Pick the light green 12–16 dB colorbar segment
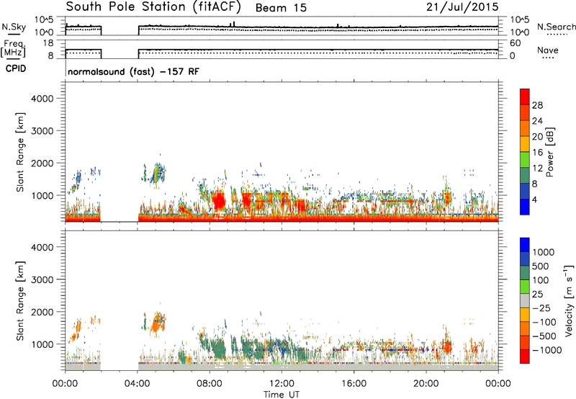Screen dimensions: 576x399 tap(525, 159)
